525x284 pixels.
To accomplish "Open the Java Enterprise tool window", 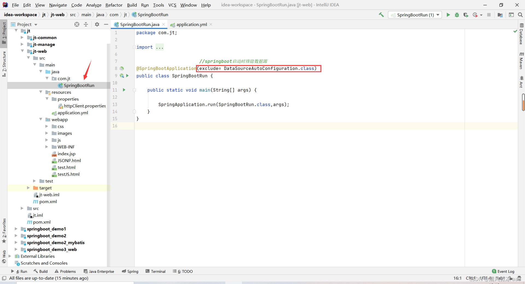I will click(x=99, y=271).
